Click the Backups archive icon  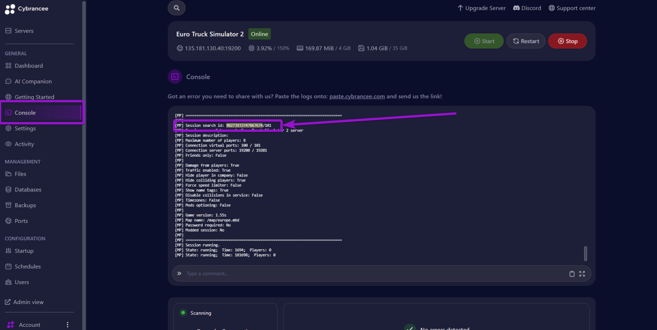point(8,205)
